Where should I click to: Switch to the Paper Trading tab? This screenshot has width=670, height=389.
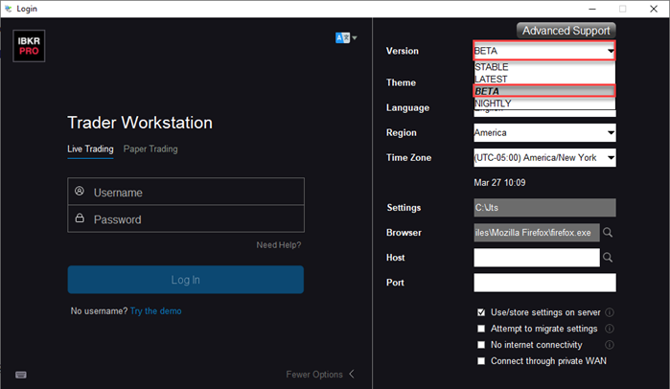pyautogui.click(x=150, y=149)
